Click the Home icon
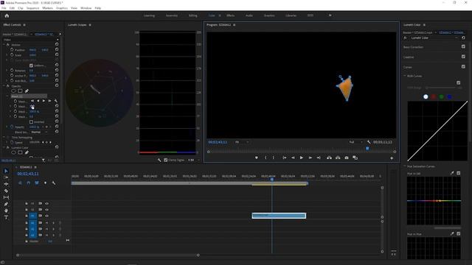Viewport: 472px width, 265px height. click(7, 15)
